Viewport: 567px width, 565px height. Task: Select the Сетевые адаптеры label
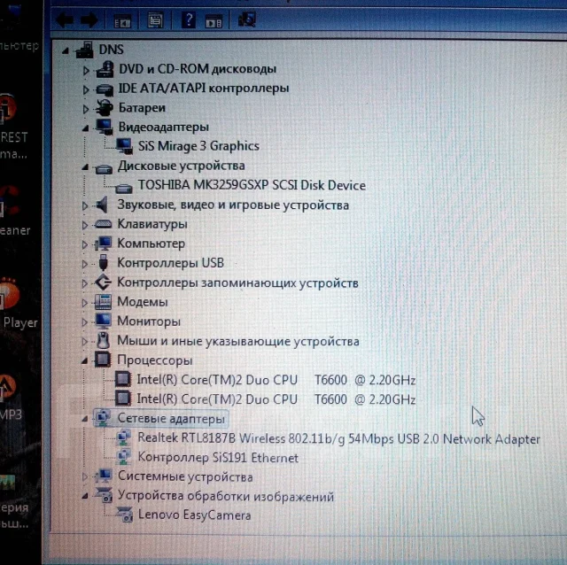pyautogui.click(x=171, y=419)
